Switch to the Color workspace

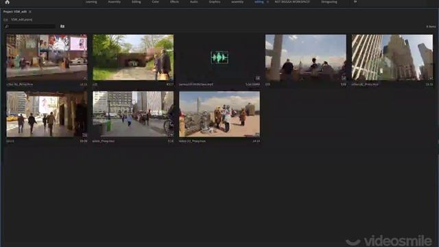point(155,2)
